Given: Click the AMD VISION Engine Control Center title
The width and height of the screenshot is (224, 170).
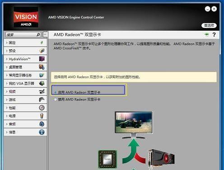Looking at the screenshot, I should [x=76, y=17].
